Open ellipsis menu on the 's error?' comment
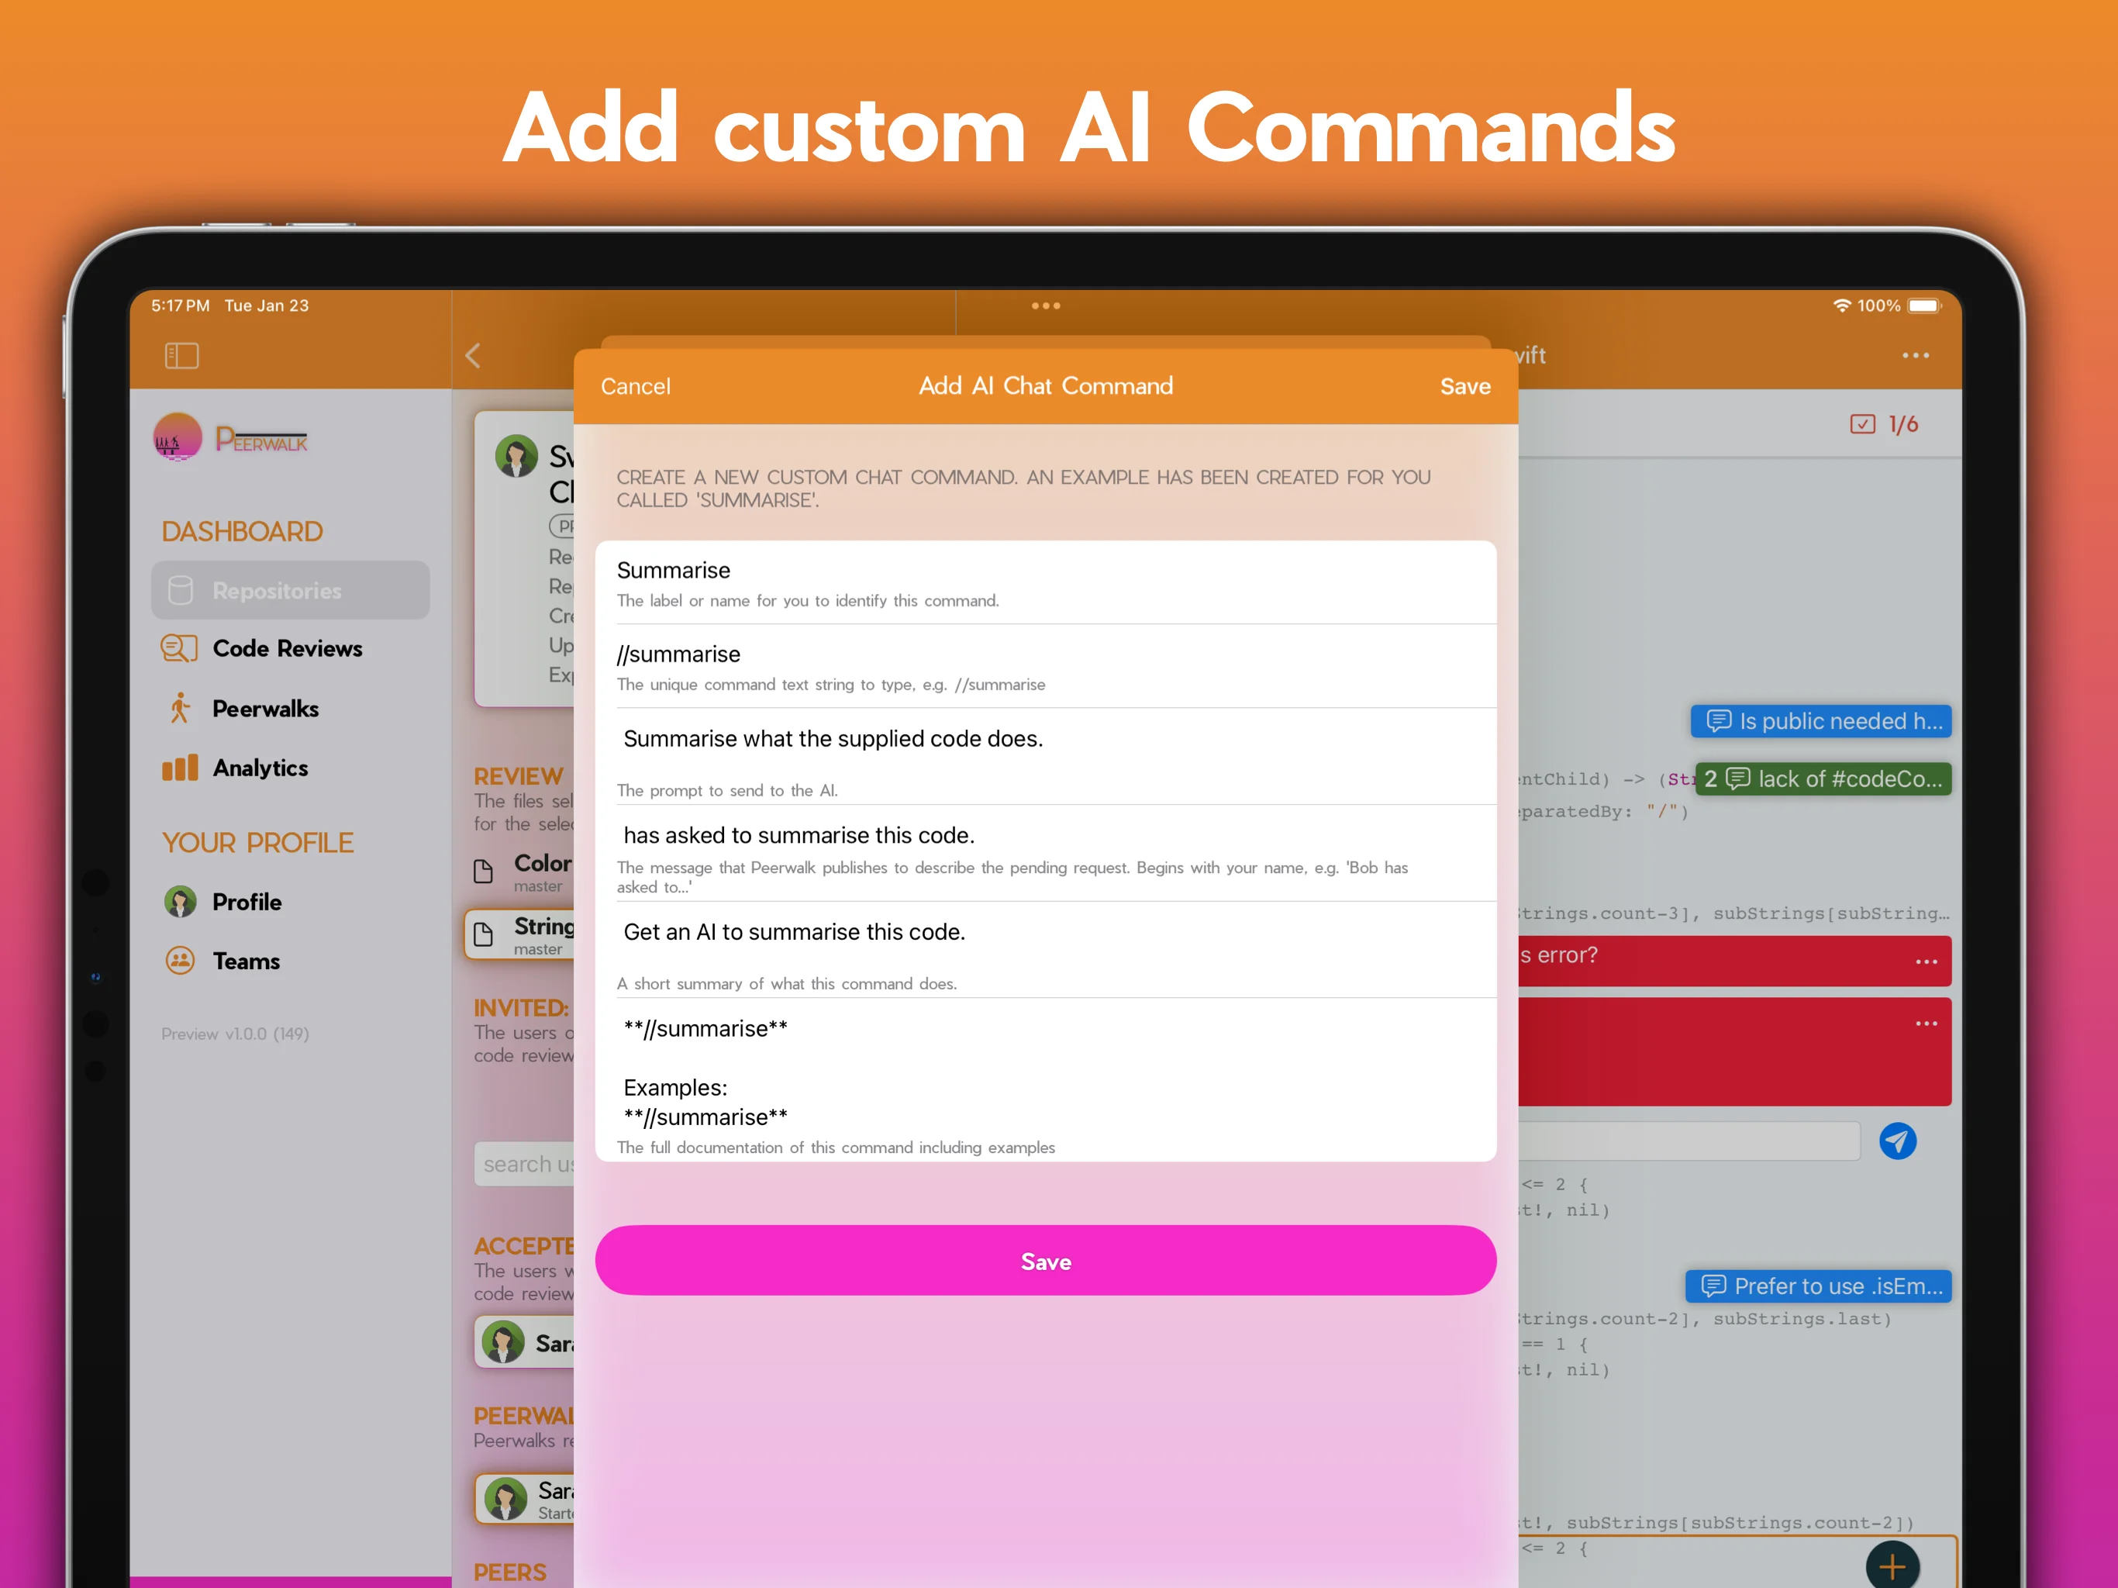The image size is (2118, 1588). click(1927, 961)
